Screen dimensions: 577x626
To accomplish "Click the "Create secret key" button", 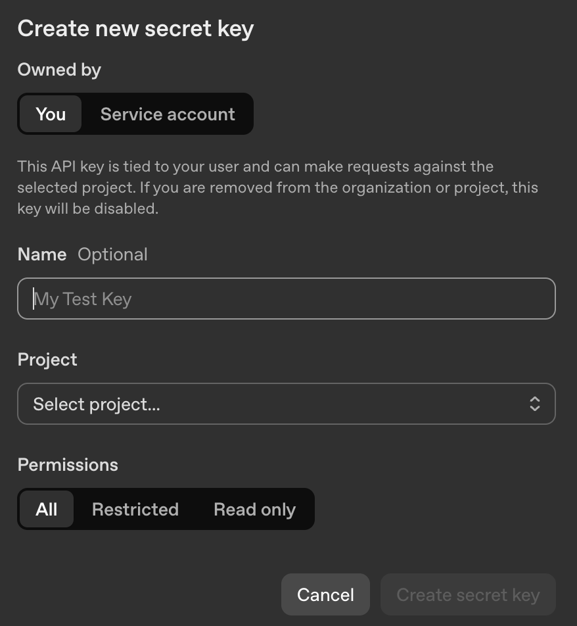I will [x=468, y=594].
